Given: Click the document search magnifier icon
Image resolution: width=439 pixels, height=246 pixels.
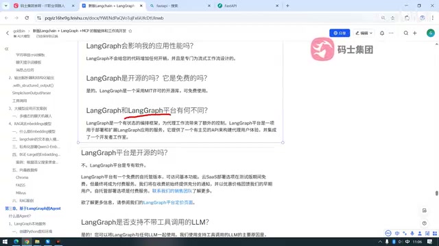Looking at the screenshot, I should [405, 33].
